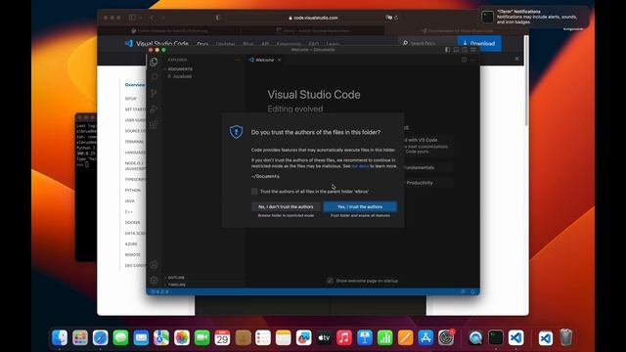Open Reminders from the Dock
626x352 pixels.
[263, 337]
